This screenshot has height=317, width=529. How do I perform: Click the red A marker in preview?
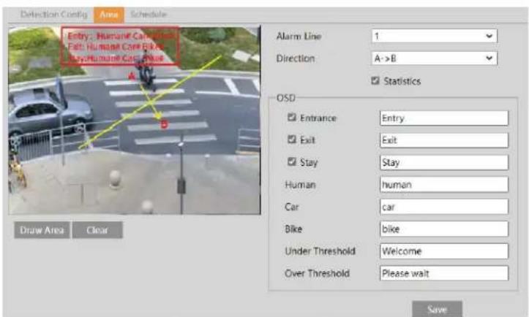pos(132,77)
